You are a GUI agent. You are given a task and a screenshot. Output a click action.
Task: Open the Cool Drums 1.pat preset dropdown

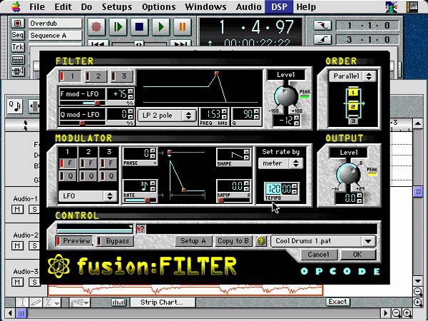[x=323, y=242]
